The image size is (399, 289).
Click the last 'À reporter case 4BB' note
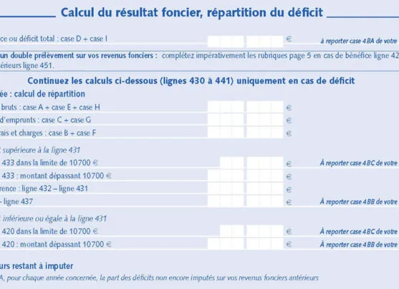[x=360, y=245]
